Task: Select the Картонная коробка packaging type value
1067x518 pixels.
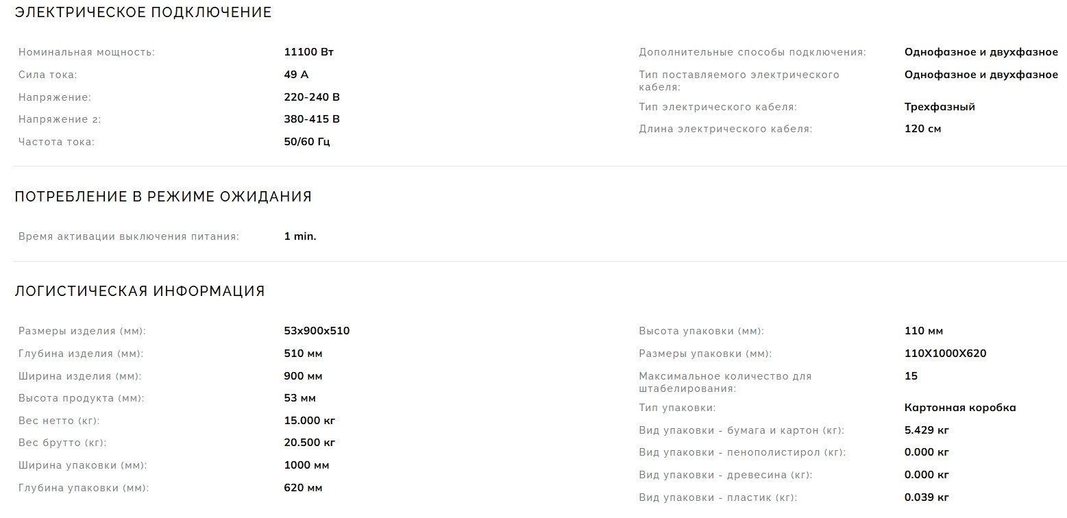Action: coord(960,408)
